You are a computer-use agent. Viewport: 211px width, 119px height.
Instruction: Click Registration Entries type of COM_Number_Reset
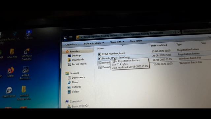(188, 50)
